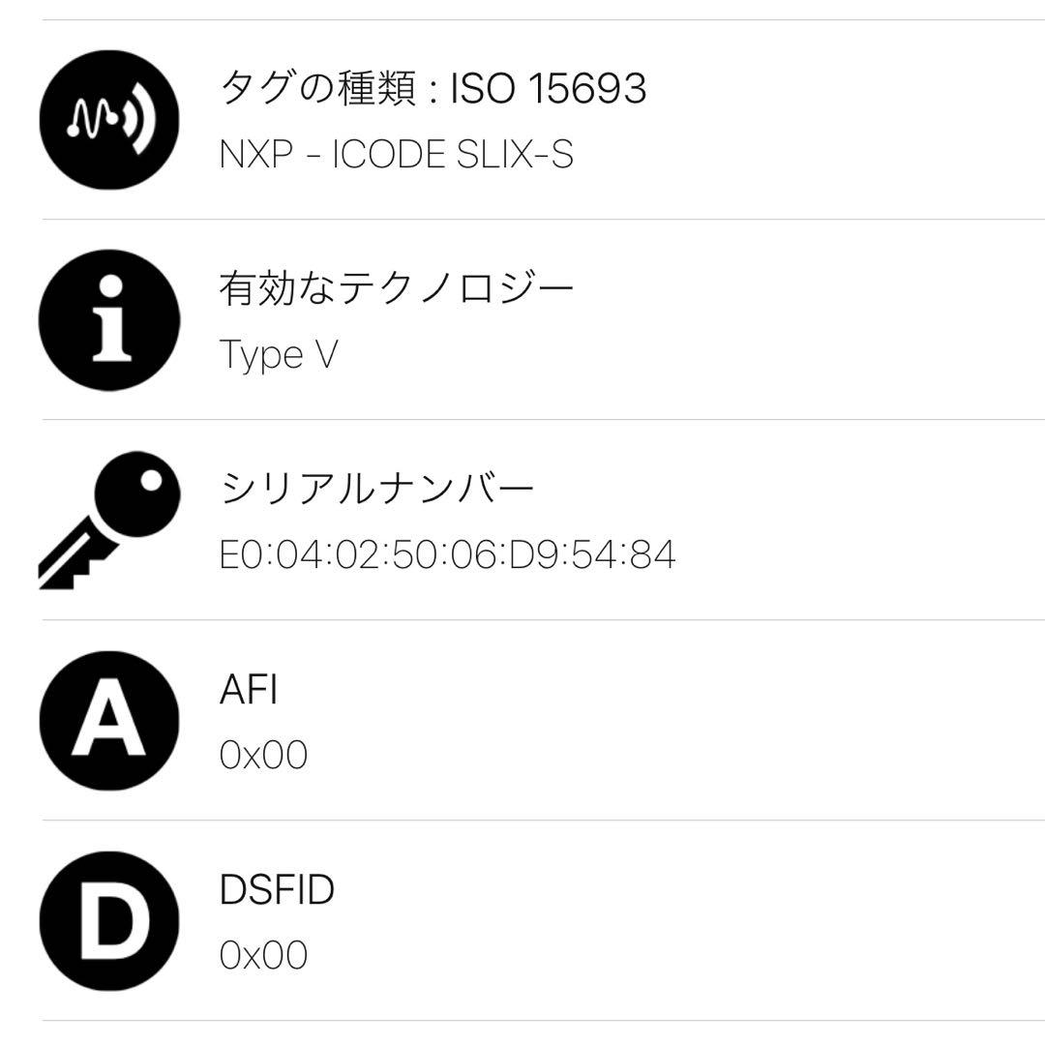Tap the NFC tag type icon
1045x1045 pixels.
(x=109, y=120)
